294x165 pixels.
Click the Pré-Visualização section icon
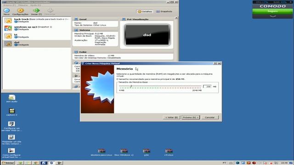click(x=124, y=19)
